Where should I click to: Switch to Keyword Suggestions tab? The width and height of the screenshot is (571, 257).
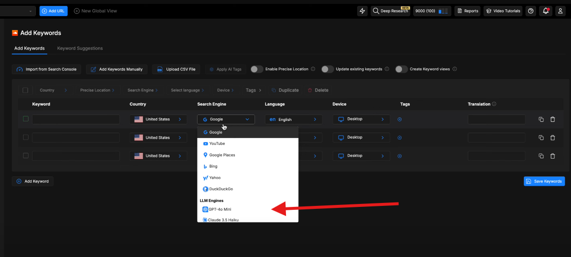click(x=80, y=48)
